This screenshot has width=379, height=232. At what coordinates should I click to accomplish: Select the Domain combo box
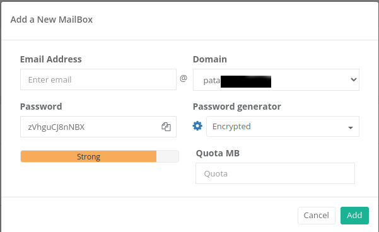(x=276, y=79)
